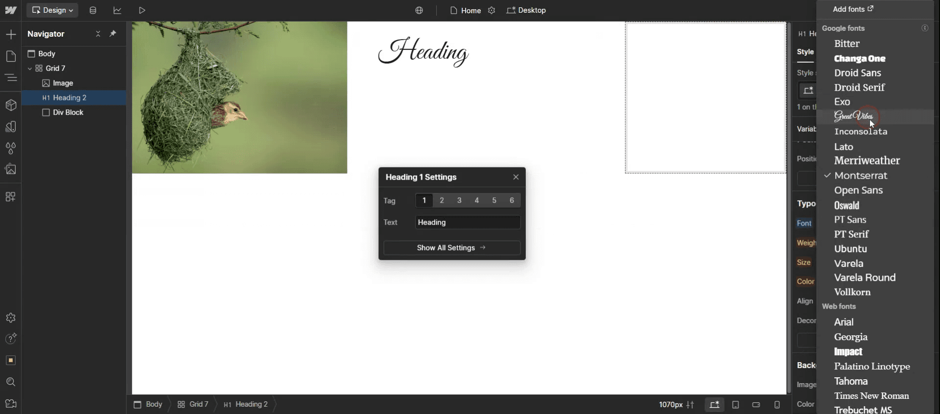This screenshot has height=414, width=940.
Task: Collapse the Grid 7 tree node
Action: 30,69
